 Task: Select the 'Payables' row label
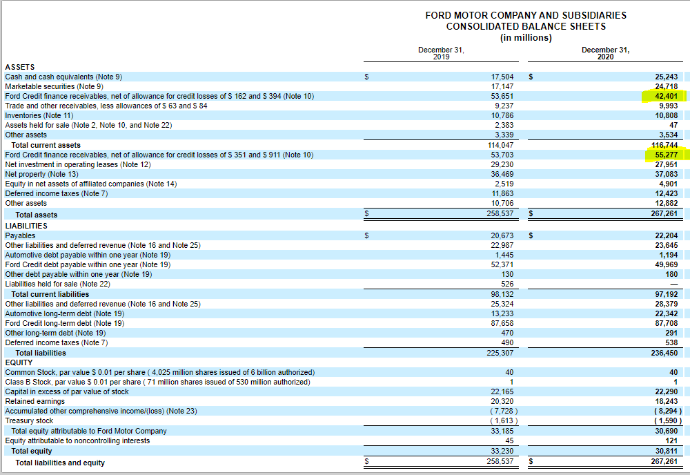[x=20, y=235]
